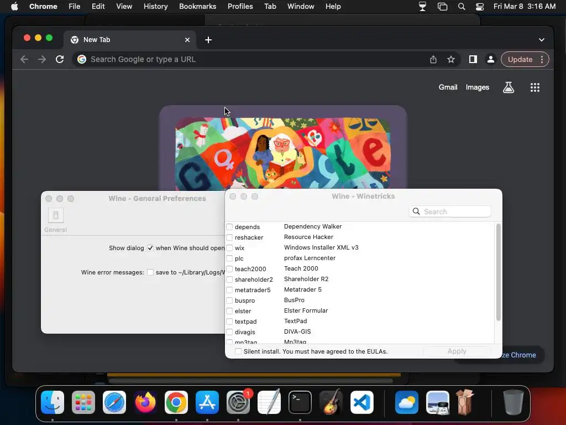Open the Google apps grid
The height and width of the screenshot is (425, 566).
[534, 87]
